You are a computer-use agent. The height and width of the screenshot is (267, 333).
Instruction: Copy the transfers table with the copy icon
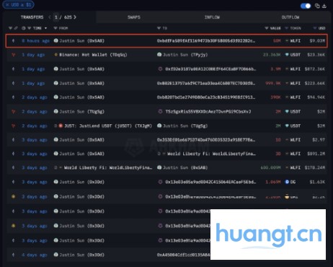click(x=317, y=6)
